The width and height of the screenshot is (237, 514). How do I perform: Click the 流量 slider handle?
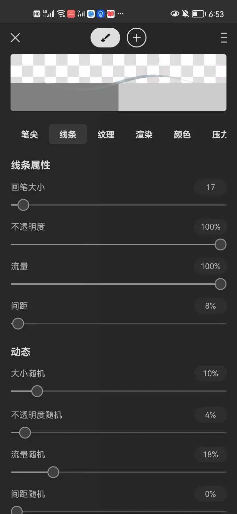(220, 284)
